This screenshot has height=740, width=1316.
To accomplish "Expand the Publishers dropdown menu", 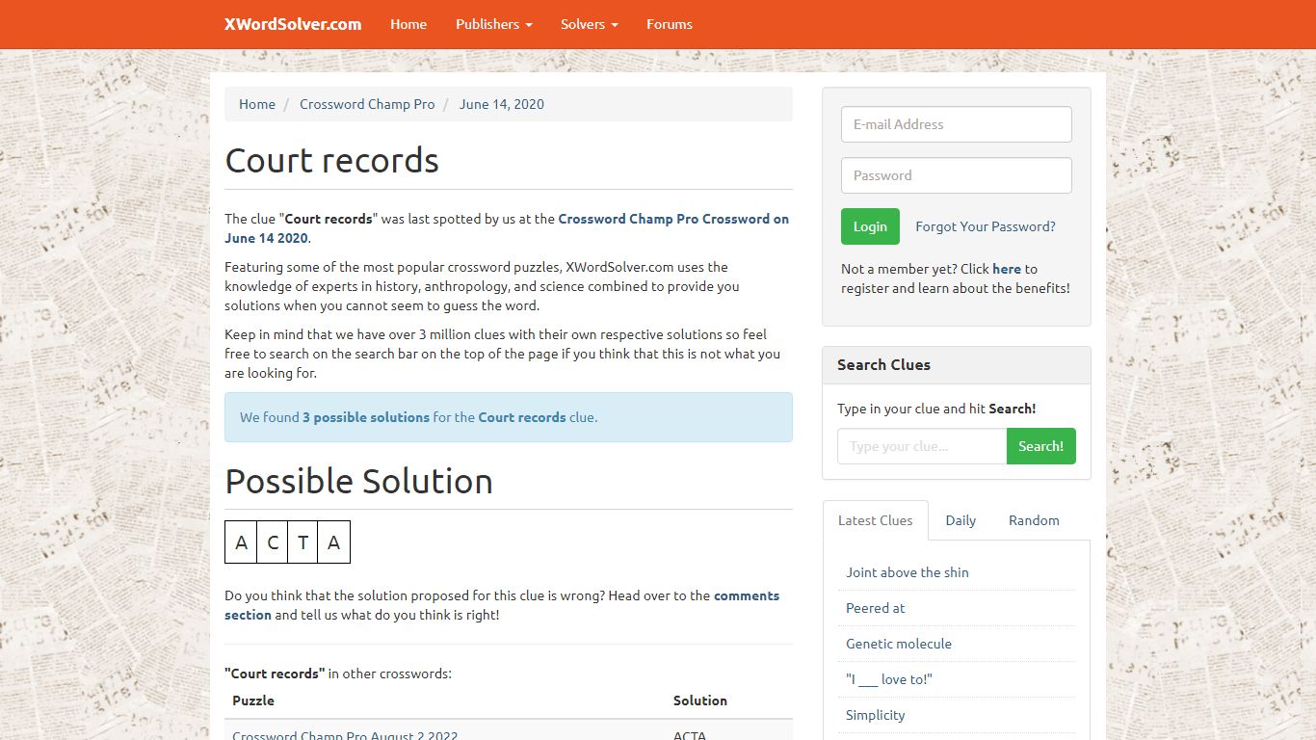I will (x=494, y=24).
